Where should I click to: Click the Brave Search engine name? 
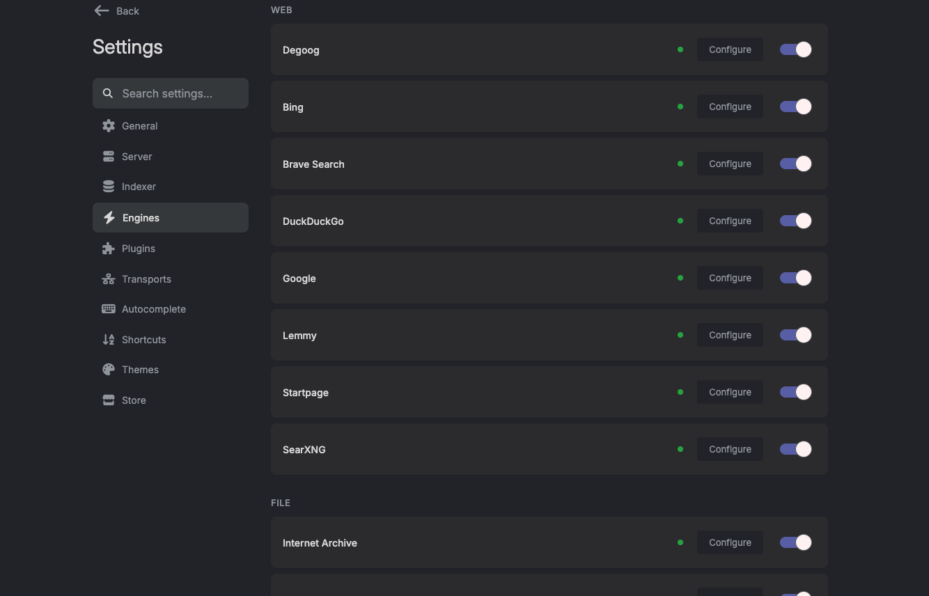coord(313,164)
